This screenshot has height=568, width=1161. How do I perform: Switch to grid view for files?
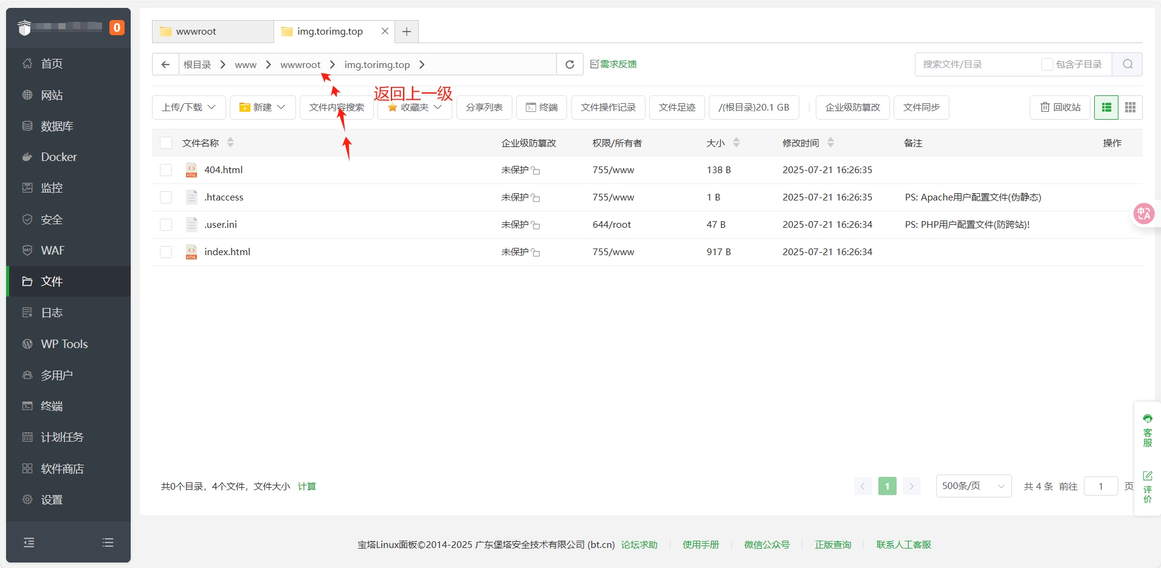[x=1131, y=107]
